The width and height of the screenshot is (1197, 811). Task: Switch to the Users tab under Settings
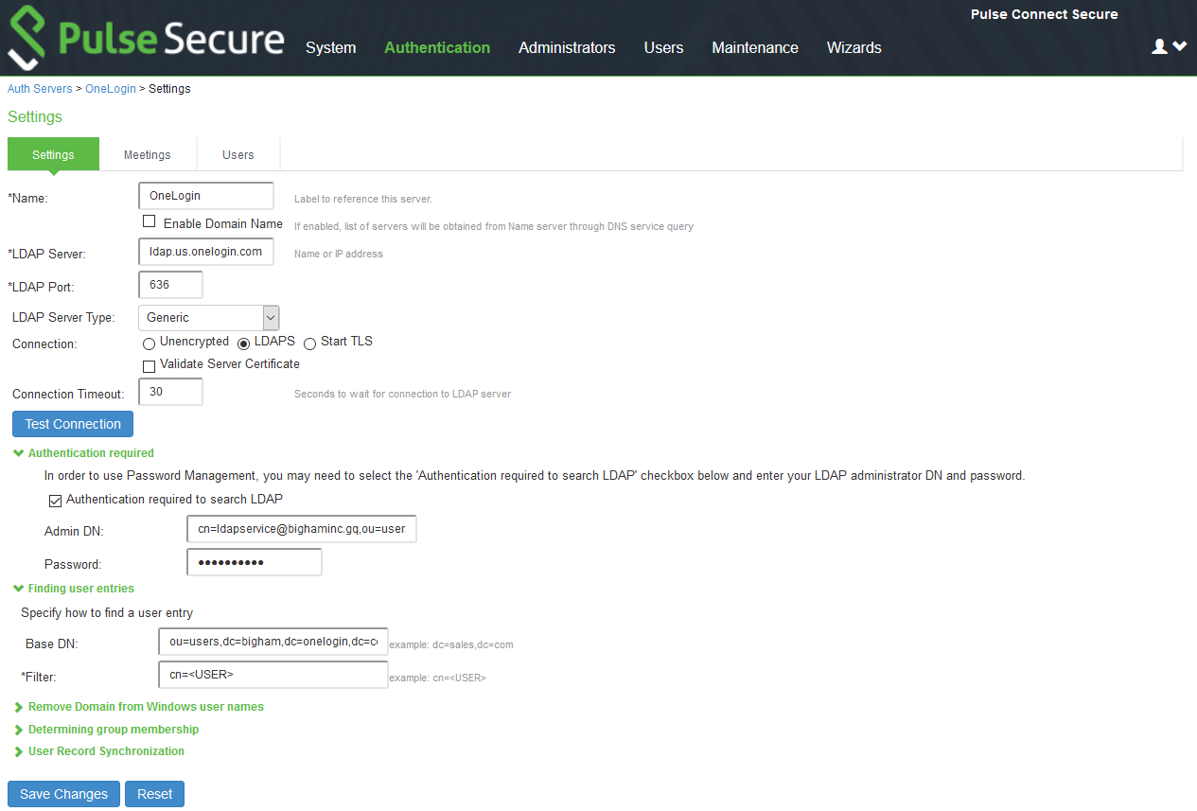click(238, 154)
